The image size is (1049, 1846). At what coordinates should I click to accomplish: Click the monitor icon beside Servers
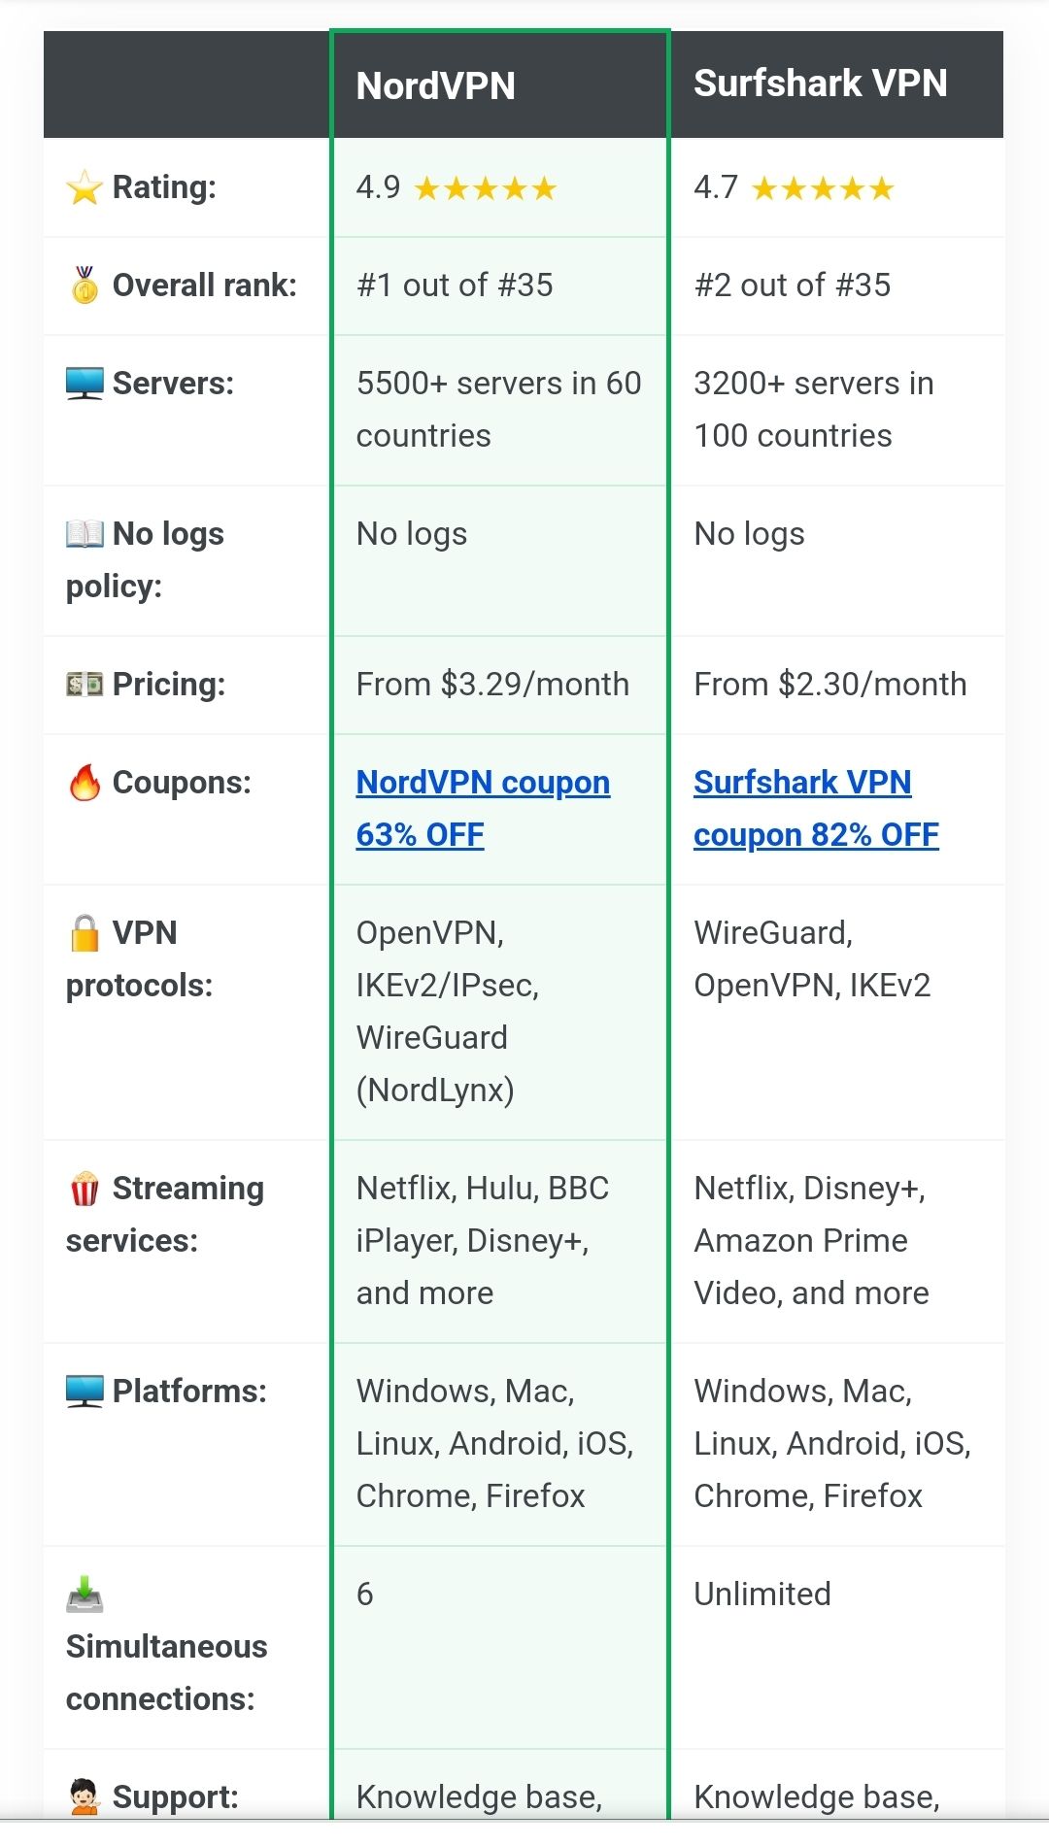tap(85, 384)
